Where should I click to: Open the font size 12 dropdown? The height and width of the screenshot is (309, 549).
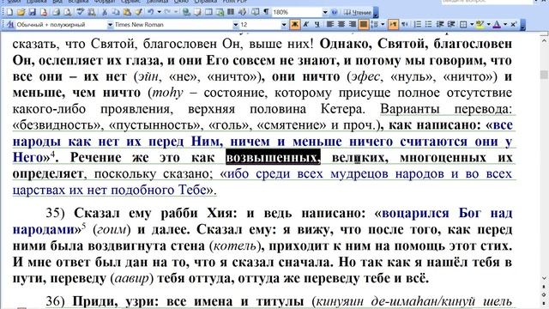284,25
